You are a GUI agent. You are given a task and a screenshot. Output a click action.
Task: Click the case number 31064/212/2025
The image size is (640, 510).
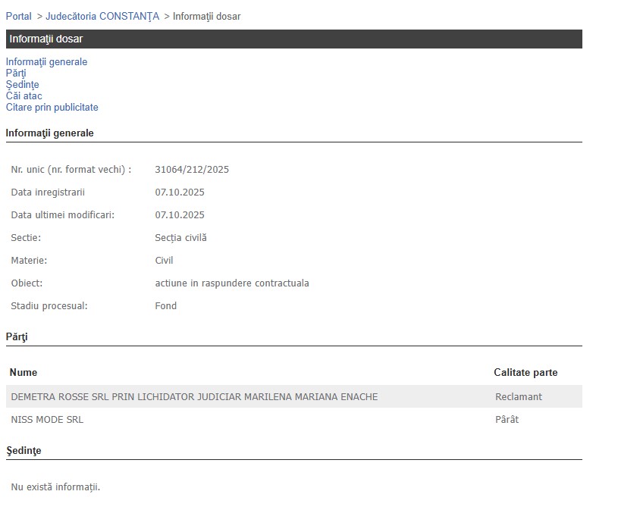(x=192, y=170)
